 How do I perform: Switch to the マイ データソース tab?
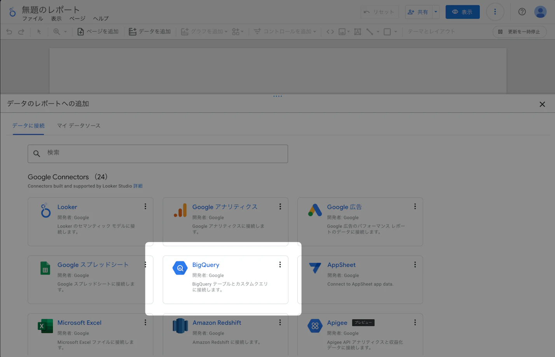79,126
